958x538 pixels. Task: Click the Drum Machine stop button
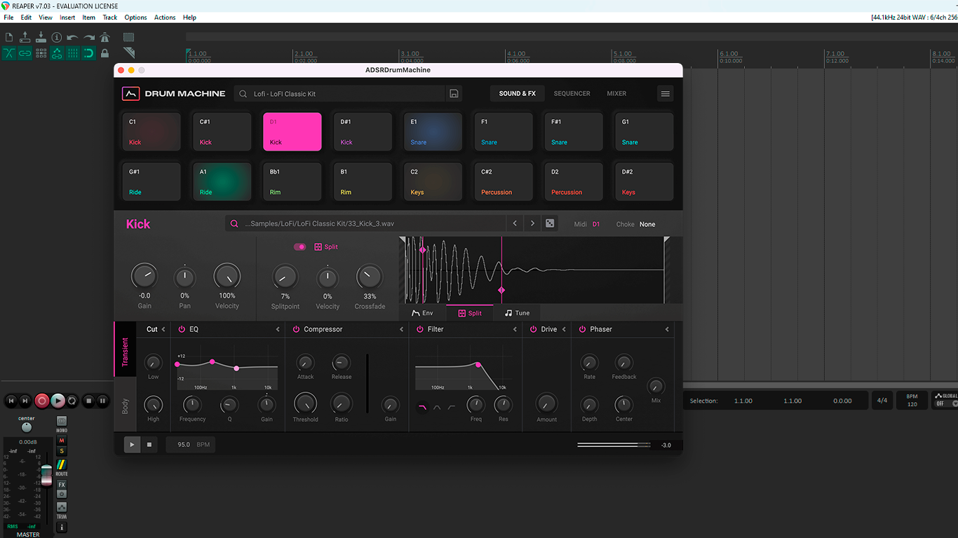[x=149, y=444]
